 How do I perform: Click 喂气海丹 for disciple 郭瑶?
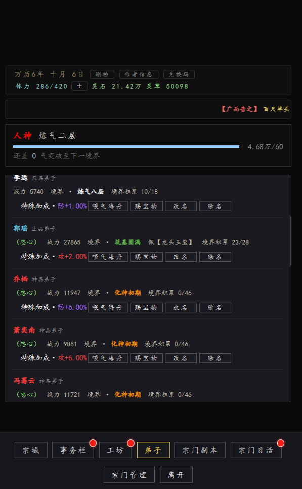tap(108, 257)
